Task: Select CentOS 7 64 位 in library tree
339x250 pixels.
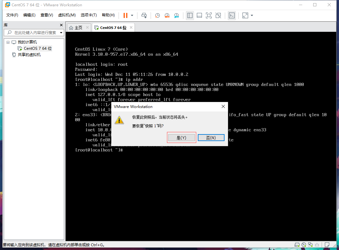Action: click(x=38, y=48)
